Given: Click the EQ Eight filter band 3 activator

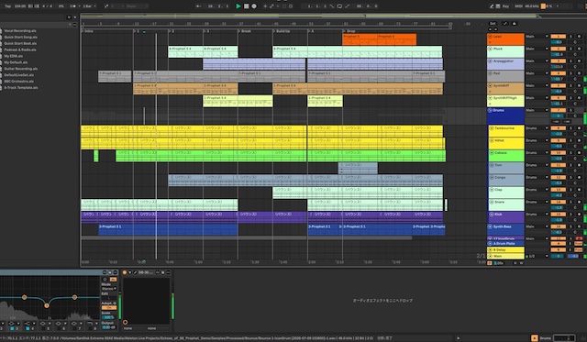Looking at the screenshot, I should pyautogui.click(x=12, y=328).
